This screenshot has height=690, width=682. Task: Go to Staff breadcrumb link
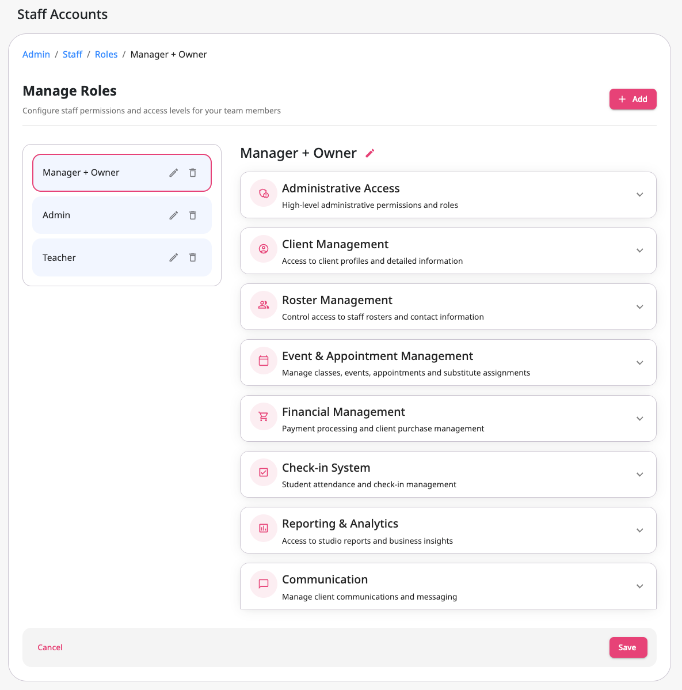point(73,55)
